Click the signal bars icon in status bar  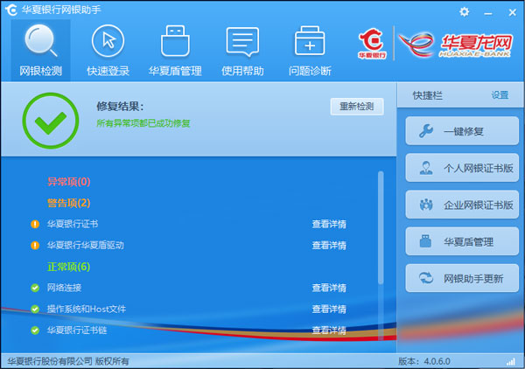pyautogui.click(x=511, y=361)
